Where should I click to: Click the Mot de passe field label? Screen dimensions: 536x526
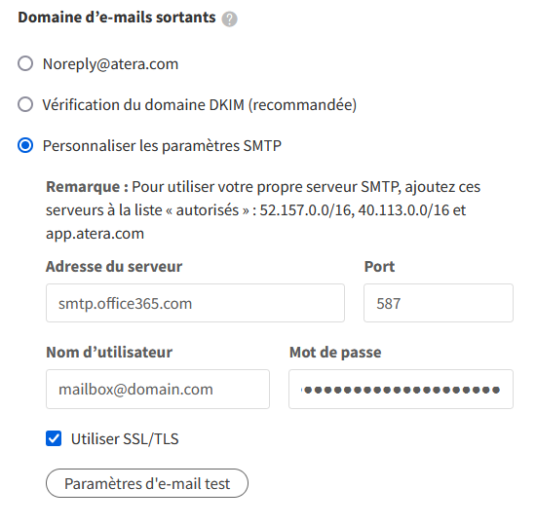[335, 353]
